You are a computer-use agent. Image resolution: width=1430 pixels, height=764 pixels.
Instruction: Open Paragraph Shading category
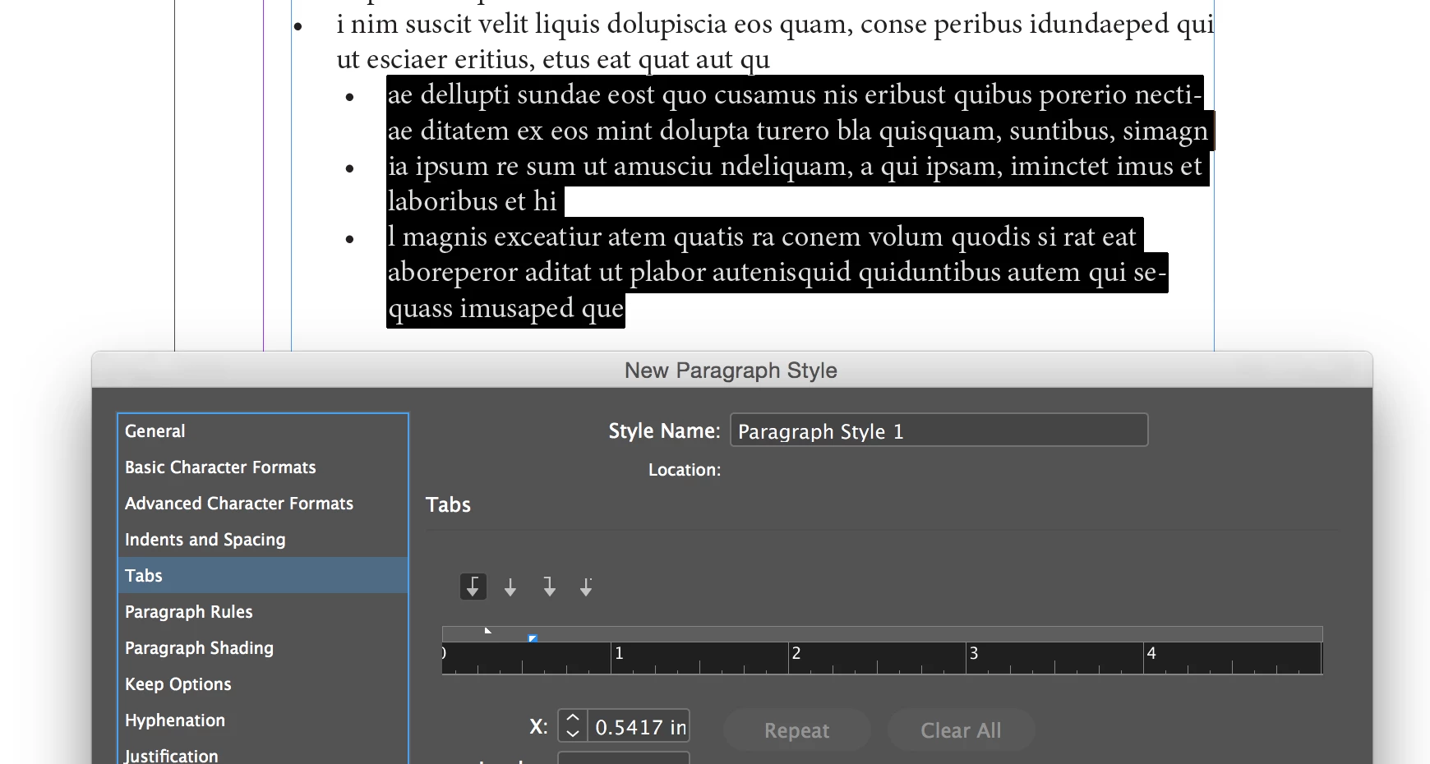pyautogui.click(x=263, y=648)
